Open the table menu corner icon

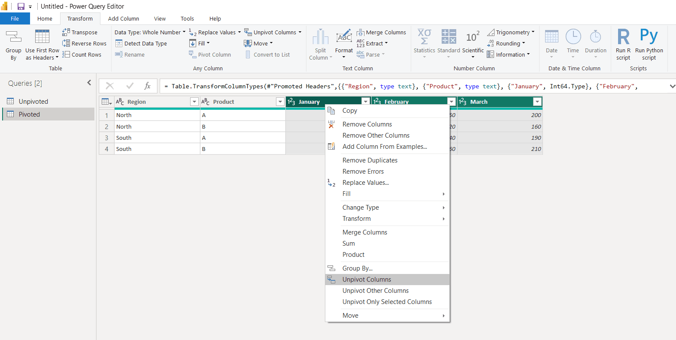click(106, 102)
